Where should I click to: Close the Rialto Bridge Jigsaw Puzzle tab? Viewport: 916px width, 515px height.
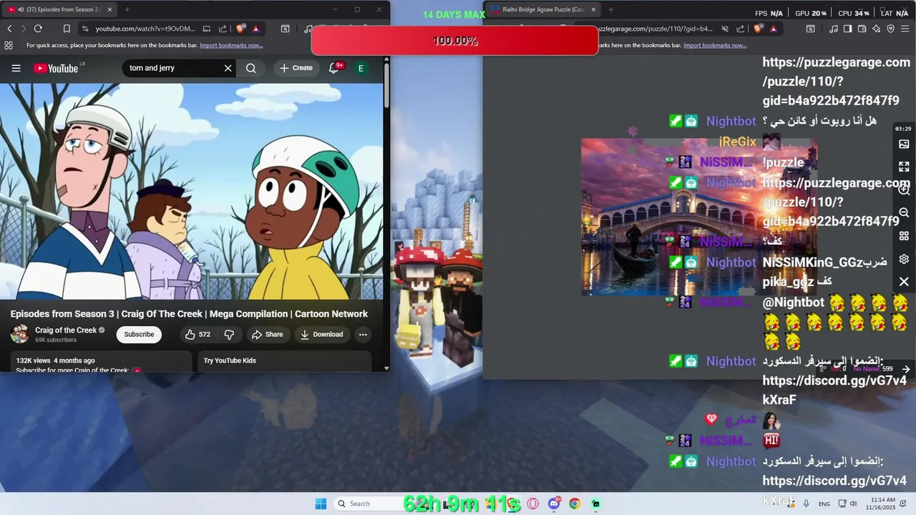[593, 9]
